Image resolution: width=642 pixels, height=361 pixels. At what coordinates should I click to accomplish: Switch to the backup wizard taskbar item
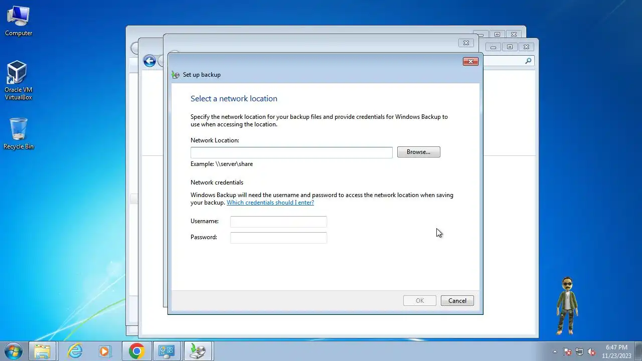197,351
